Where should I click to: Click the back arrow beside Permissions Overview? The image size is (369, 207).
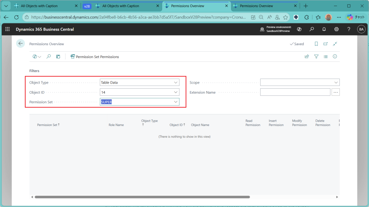tap(21, 43)
